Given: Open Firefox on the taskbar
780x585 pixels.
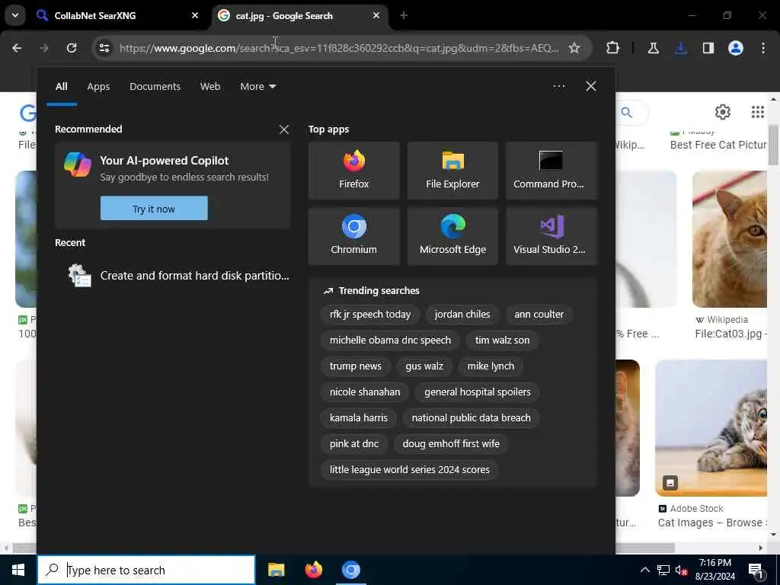Looking at the screenshot, I should pyautogui.click(x=313, y=570).
